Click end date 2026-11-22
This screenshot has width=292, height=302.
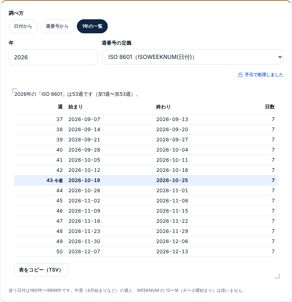pyautogui.click(x=172, y=221)
